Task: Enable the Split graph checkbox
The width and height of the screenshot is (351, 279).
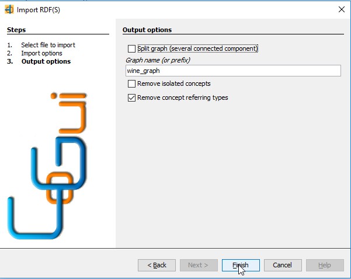Action: (131, 48)
